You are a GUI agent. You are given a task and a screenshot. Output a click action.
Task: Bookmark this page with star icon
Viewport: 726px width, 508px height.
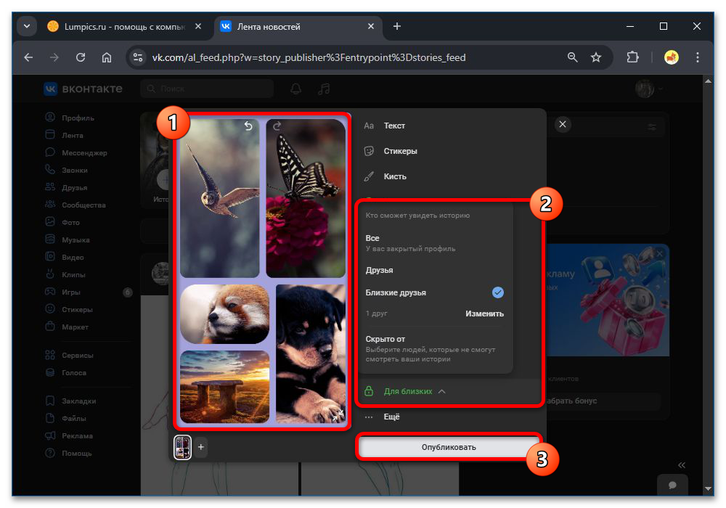tap(596, 57)
